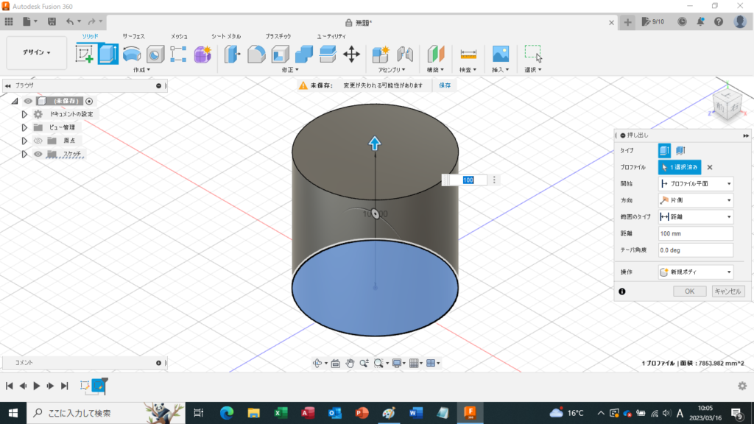This screenshot has width=754, height=424.
Task: Click the Select window tool
Action: coord(533,54)
